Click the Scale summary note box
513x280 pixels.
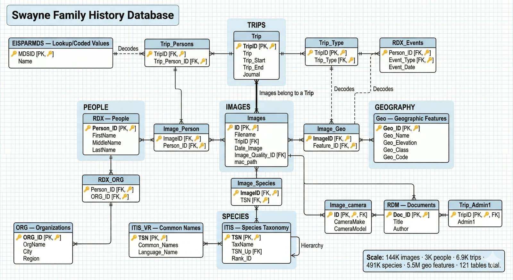pos(433,261)
